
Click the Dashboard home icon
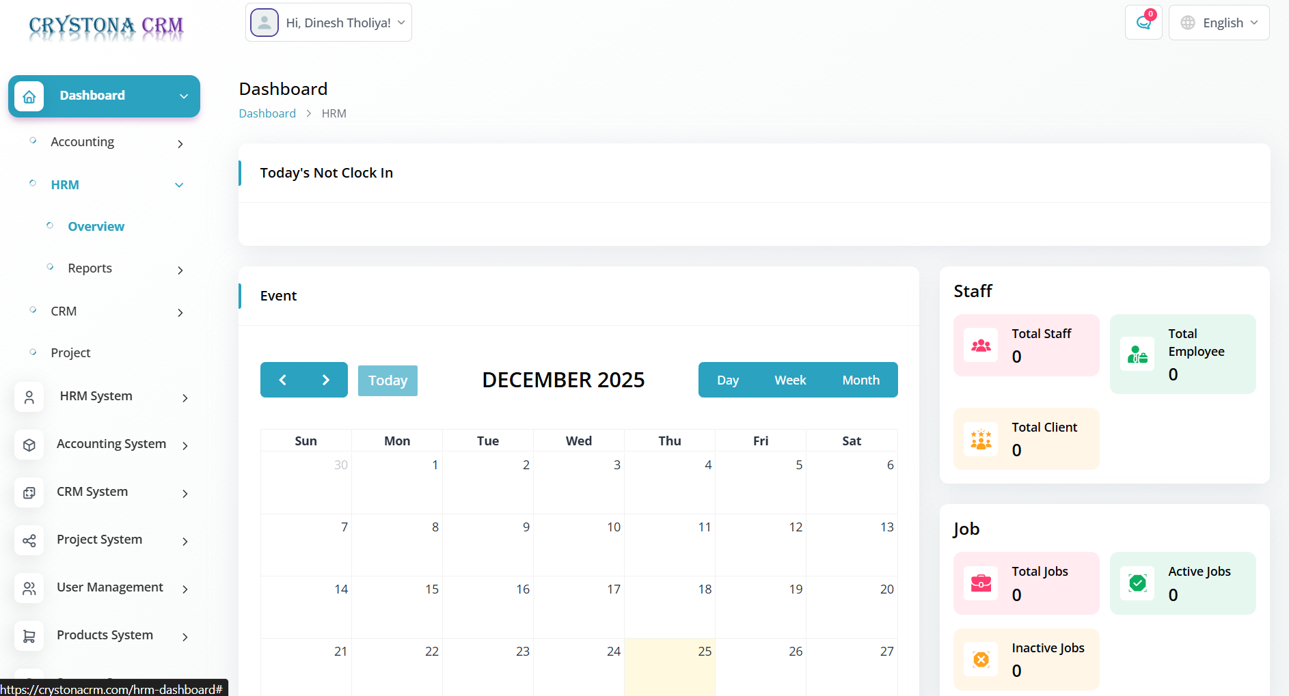tap(29, 96)
